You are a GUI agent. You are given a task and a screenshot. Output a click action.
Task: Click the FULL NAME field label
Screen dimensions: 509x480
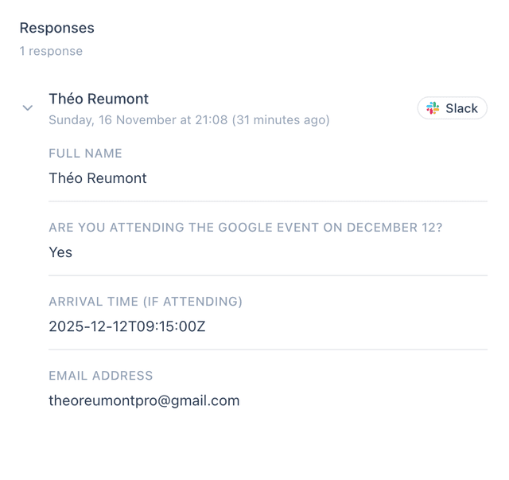coord(85,154)
